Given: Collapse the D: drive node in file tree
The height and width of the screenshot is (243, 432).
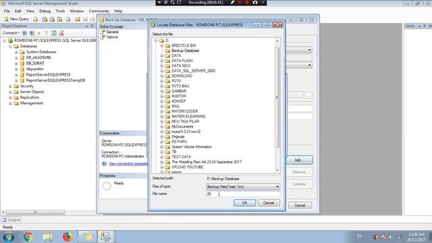Looking at the screenshot, I should (156, 40).
